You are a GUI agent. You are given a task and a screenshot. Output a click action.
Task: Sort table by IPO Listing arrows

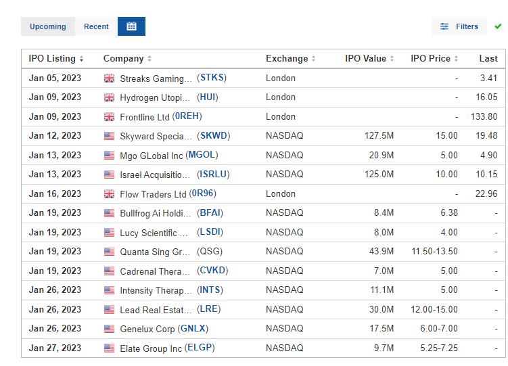coord(82,59)
